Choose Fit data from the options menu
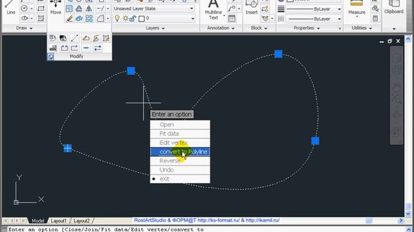The image size is (414, 232). tap(180, 133)
